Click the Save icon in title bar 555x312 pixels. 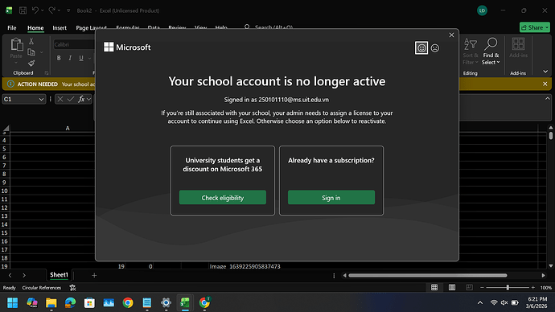tap(23, 10)
